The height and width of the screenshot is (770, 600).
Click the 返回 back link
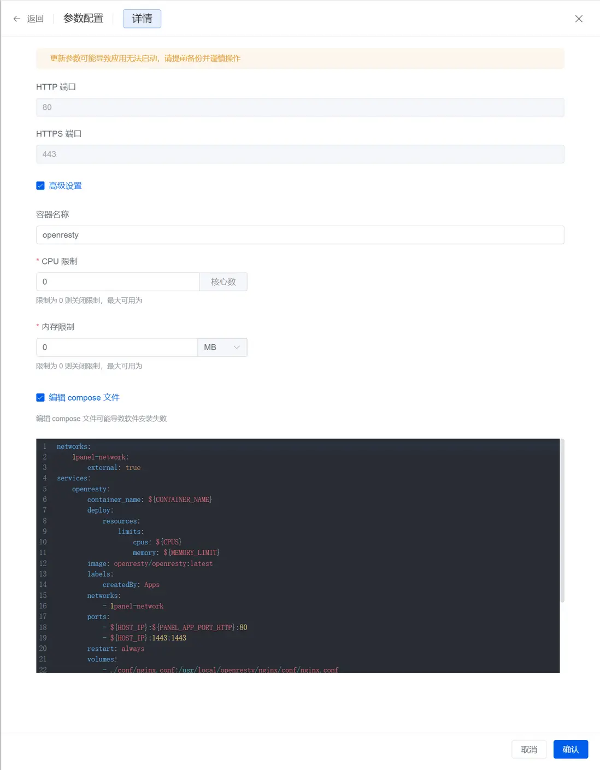click(36, 19)
